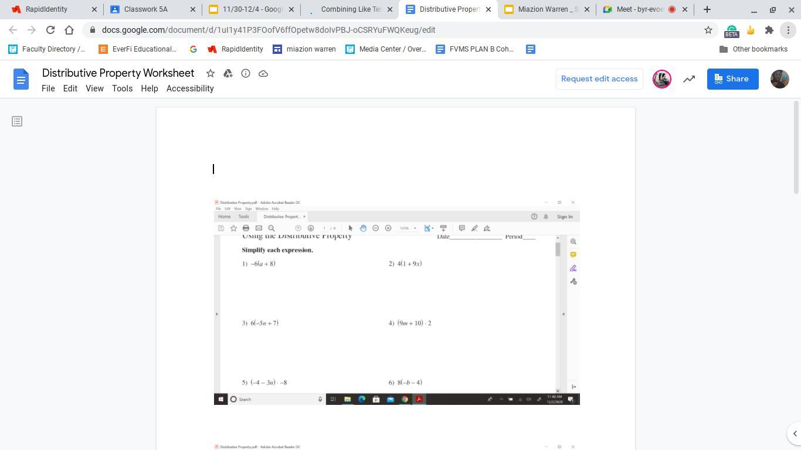Open the RapidIdentity bookmark
This screenshot has width=801, height=450.
236,49
